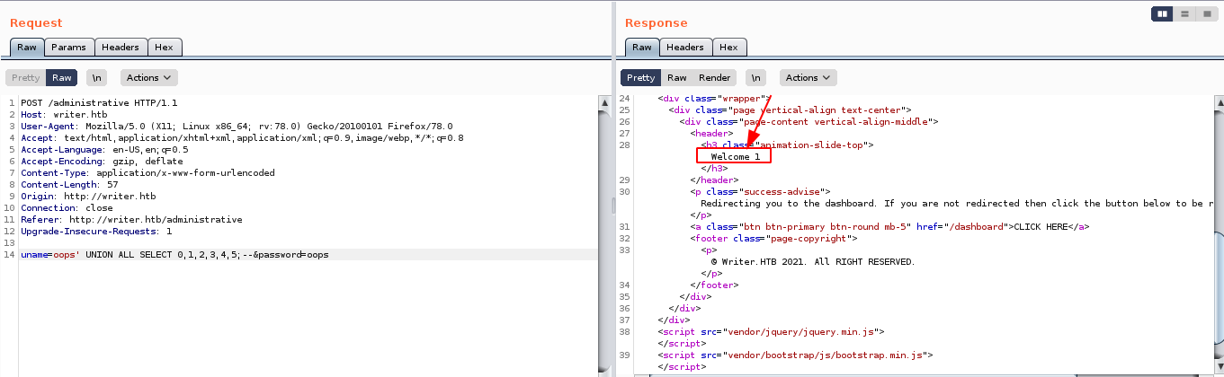Open the Response Headers tab
This screenshot has height=377, width=1224.
click(685, 47)
